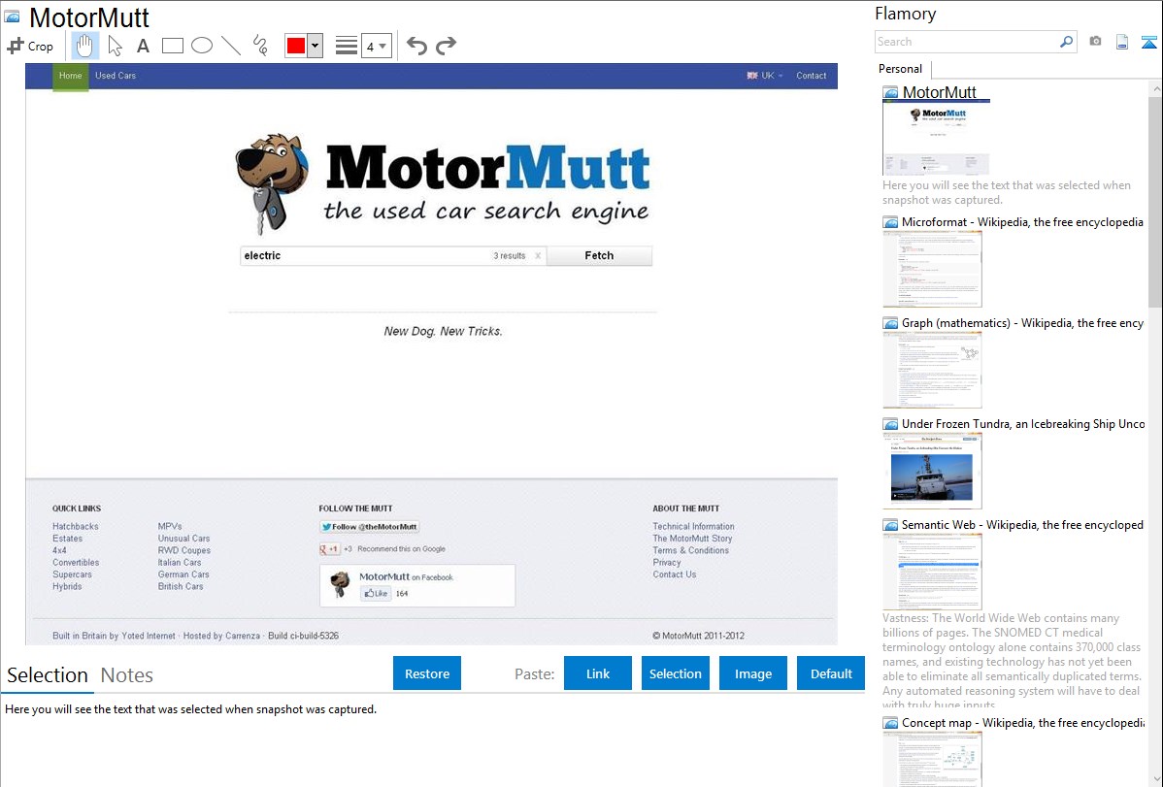Image resolution: width=1163 pixels, height=787 pixels.
Task: Switch to the Selection tab
Action: point(48,675)
